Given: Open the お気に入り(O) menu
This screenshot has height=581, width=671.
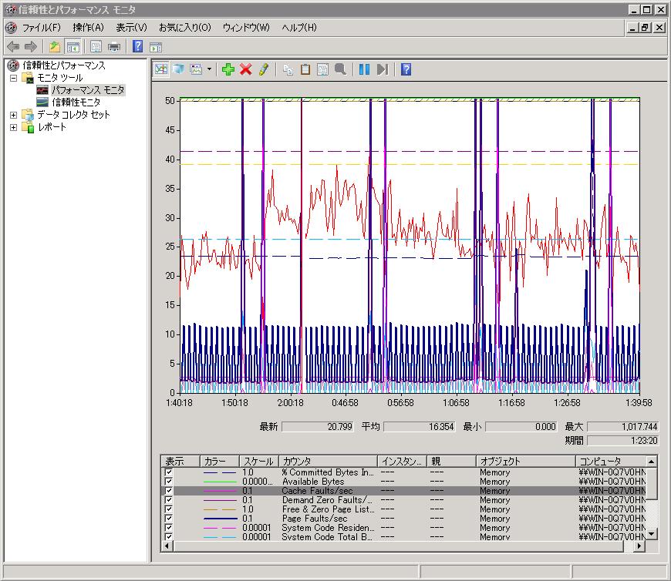Looking at the screenshot, I should [x=184, y=28].
